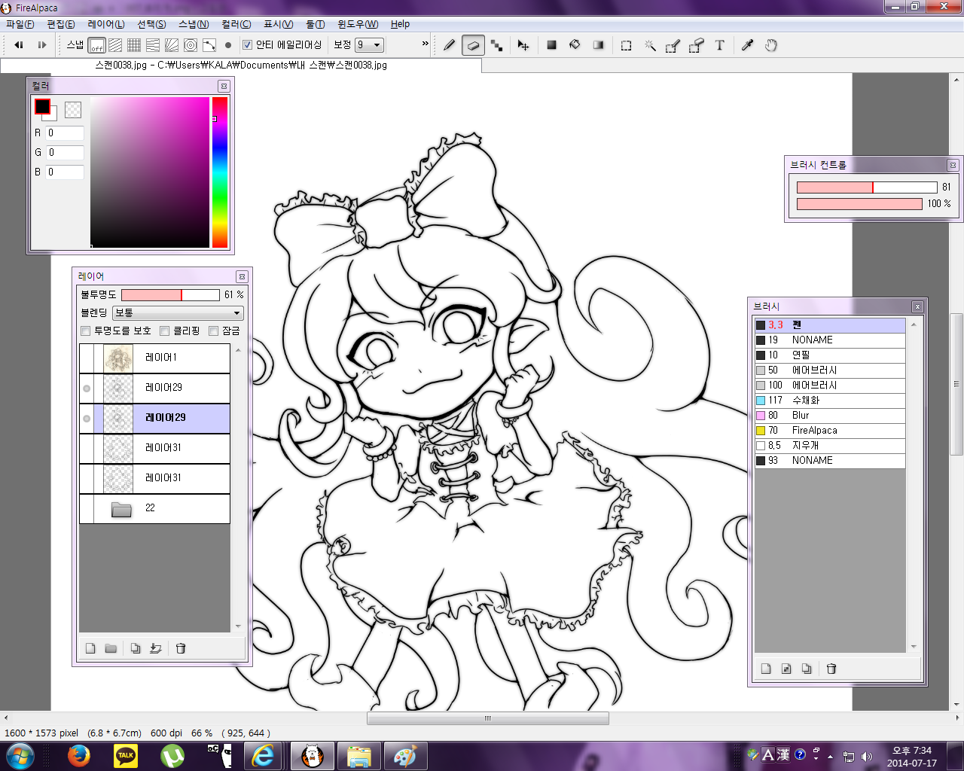The width and height of the screenshot is (964, 771).
Task: Enable the 클리핑 (clipping) checkbox
Action: click(x=165, y=331)
